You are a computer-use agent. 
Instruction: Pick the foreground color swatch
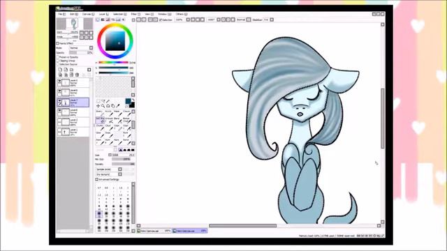point(128,101)
